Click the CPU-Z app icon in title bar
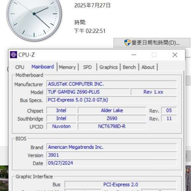 coord(13,55)
